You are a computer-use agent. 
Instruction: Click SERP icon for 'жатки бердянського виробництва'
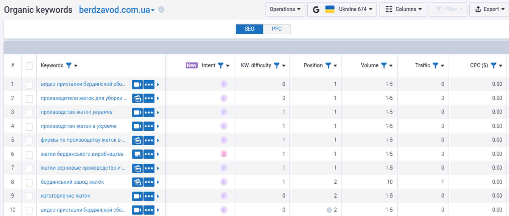click(x=137, y=154)
